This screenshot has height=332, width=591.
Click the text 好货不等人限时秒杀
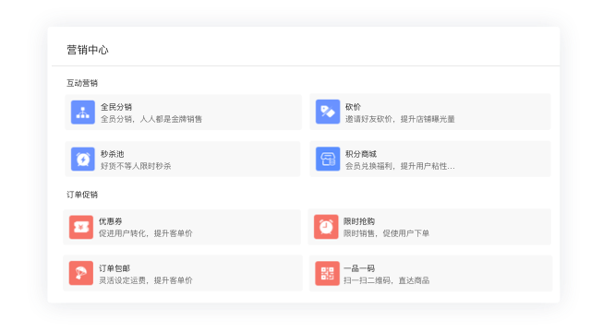pos(136,166)
